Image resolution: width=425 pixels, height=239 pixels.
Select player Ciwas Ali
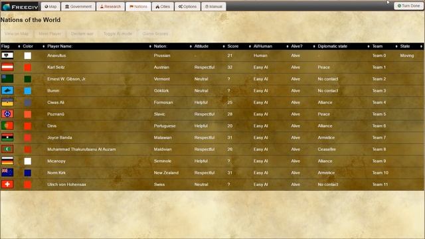point(56,102)
